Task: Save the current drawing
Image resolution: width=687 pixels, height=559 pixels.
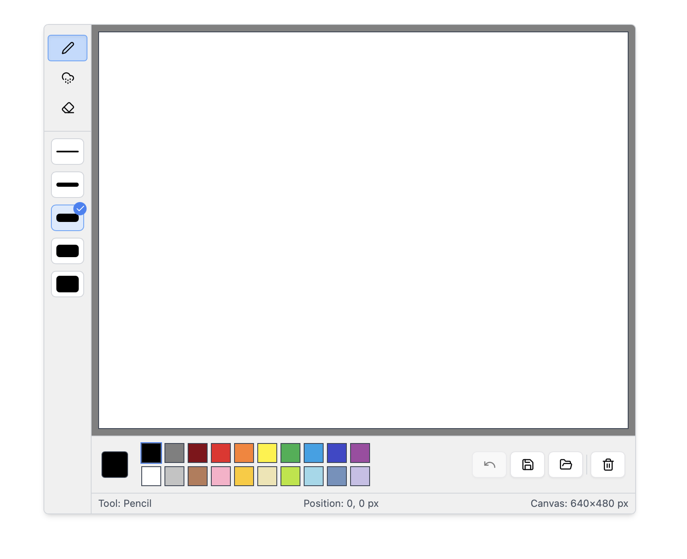Action: click(x=527, y=465)
